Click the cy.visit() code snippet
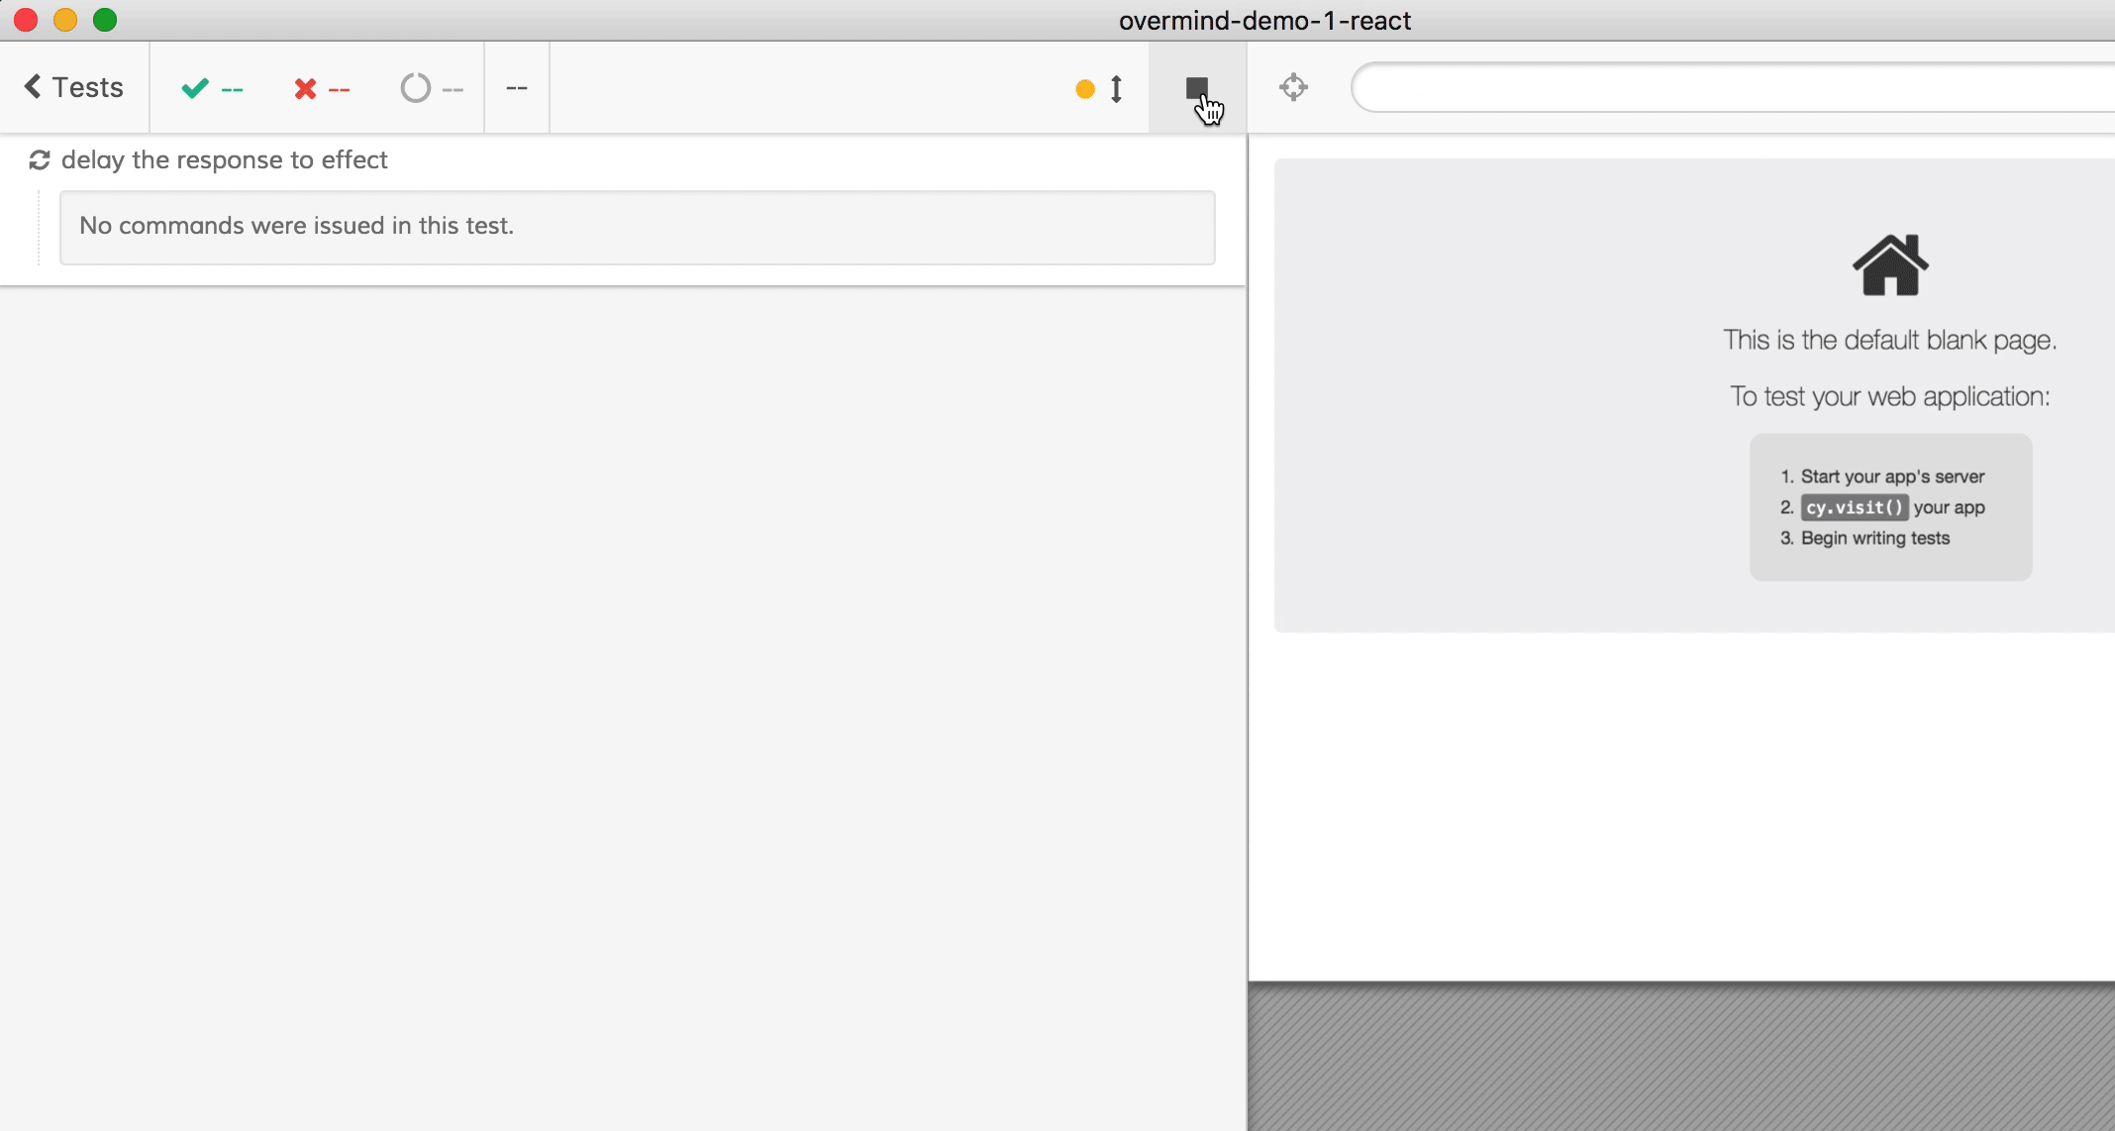 [1854, 508]
